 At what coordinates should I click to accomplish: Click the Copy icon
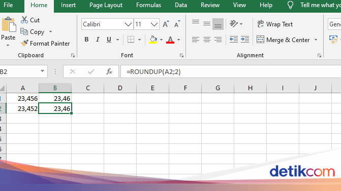24,31
